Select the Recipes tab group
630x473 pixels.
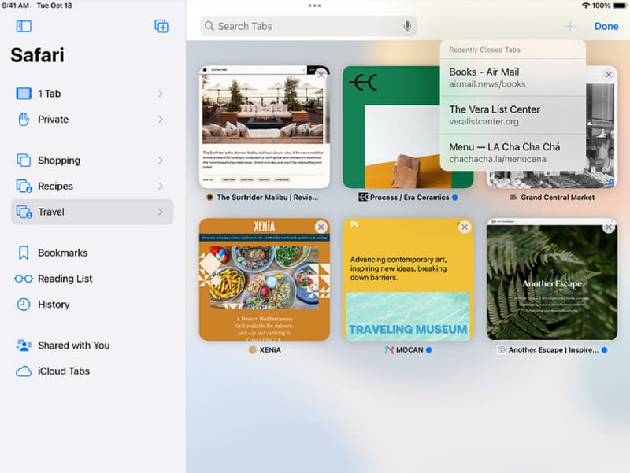pyautogui.click(x=92, y=187)
